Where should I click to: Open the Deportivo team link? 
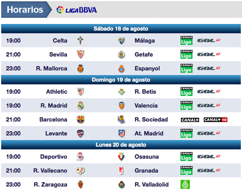coord(54,156)
